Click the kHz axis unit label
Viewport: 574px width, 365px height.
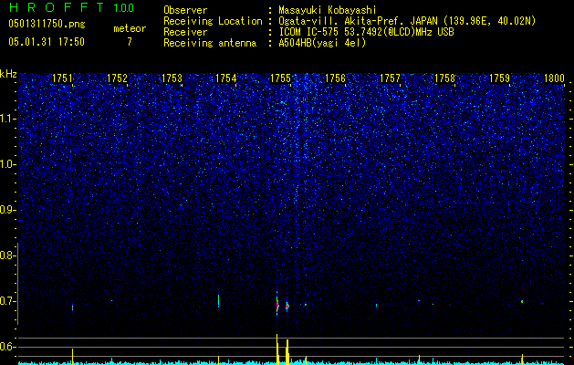point(8,74)
